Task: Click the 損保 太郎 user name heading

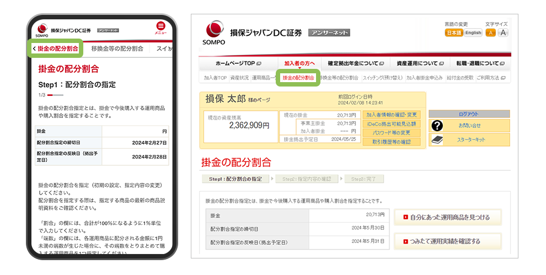Action: 226,99
